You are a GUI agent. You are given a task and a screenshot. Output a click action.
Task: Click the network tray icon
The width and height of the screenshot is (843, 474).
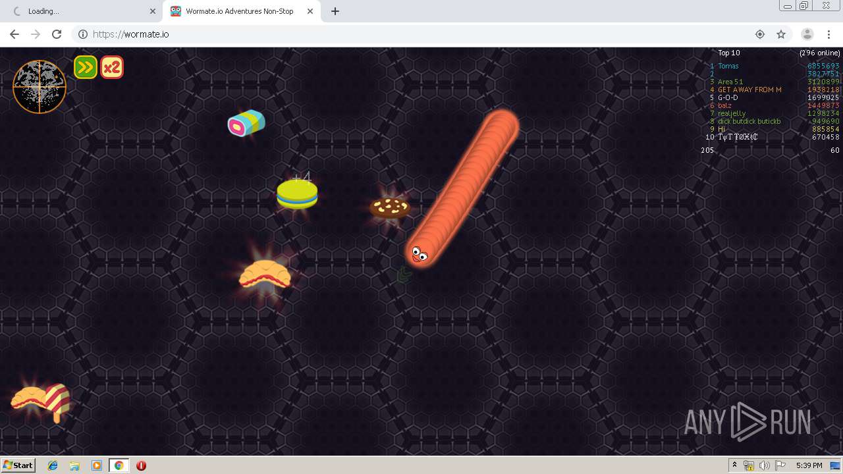[x=749, y=465]
